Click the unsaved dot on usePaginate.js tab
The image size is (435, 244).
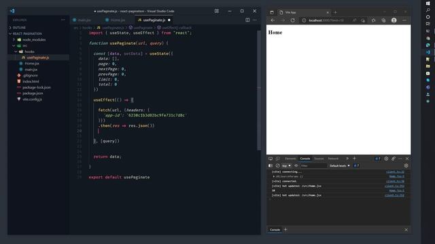[169, 20]
